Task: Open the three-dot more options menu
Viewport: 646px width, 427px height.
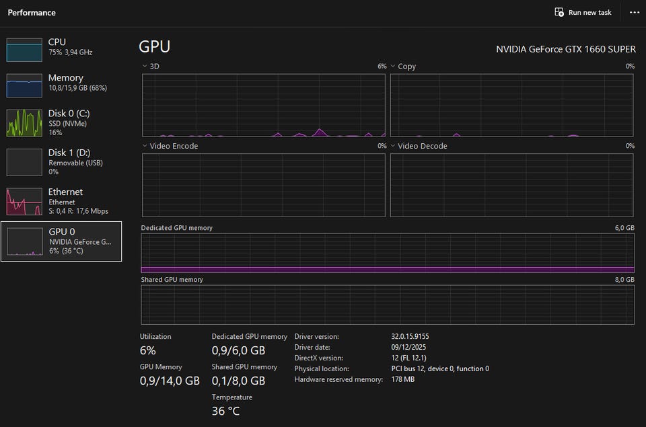Action: click(635, 12)
